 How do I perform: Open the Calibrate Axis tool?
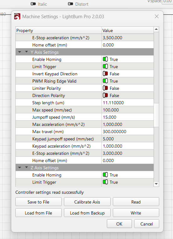[x=87, y=202]
